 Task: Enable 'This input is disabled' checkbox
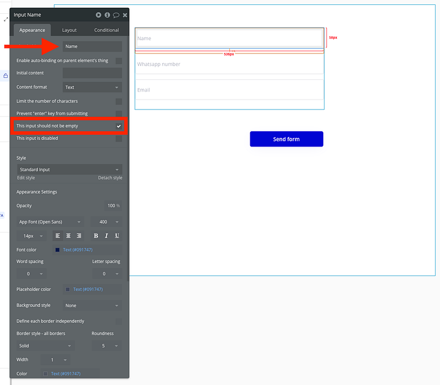coord(119,139)
